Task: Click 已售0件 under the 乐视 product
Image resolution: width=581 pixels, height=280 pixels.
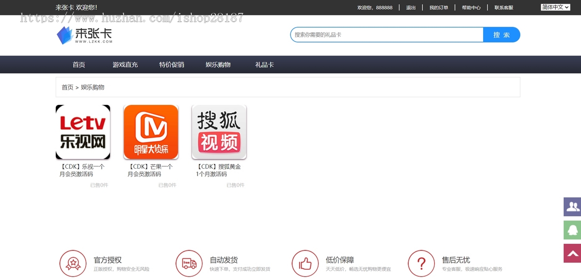Action: [99, 185]
